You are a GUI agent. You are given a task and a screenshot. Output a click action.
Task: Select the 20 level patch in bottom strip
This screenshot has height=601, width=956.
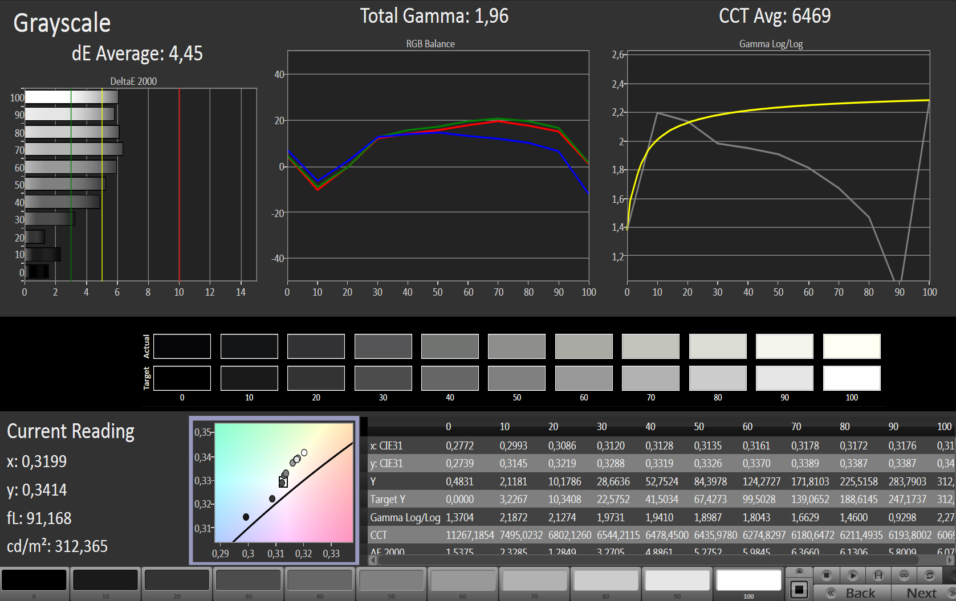tap(177, 581)
